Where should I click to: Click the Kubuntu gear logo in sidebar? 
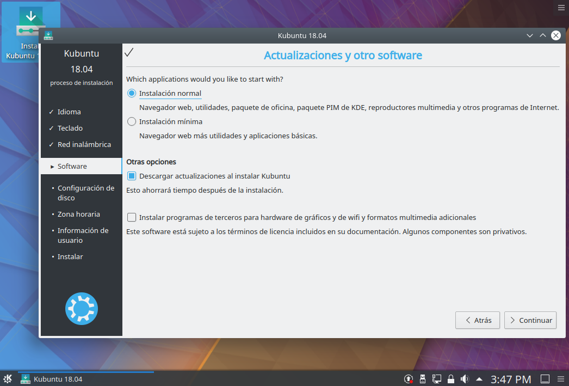coord(82,309)
